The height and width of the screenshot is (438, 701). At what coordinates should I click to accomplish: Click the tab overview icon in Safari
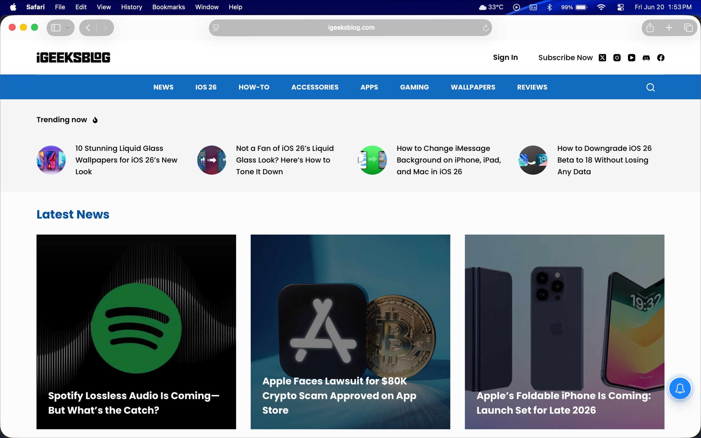click(688, 28)
